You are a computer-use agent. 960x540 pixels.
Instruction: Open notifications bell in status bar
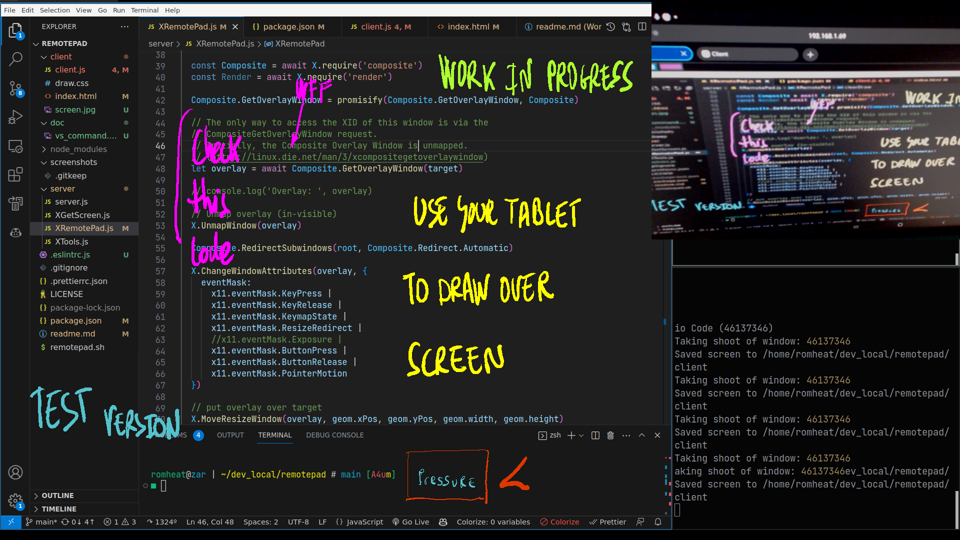pos(658,522)
